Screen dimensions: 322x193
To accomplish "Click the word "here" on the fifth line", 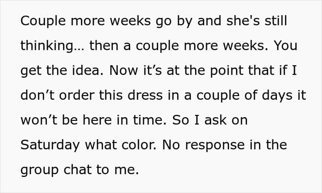I will [x=98, y=120].
